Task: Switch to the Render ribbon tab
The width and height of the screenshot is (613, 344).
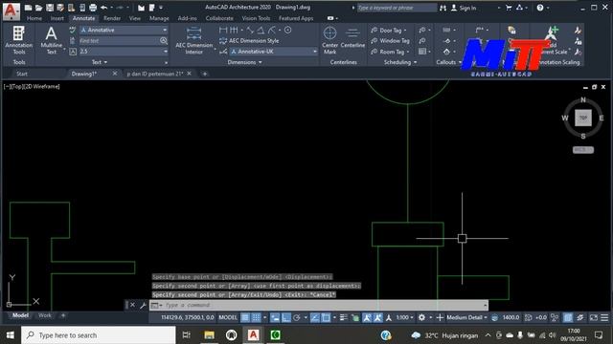Action: tap(112, 18)
